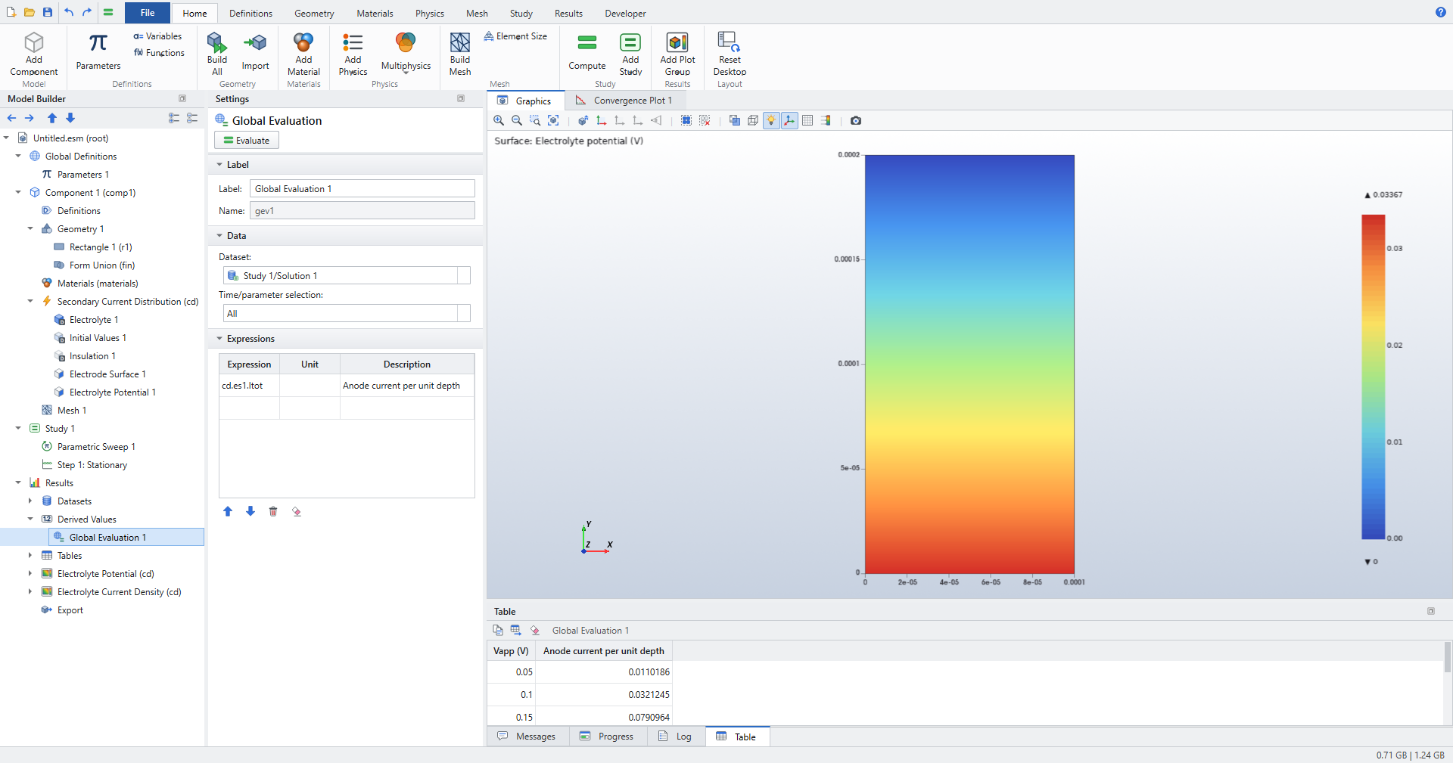Open the help question mark icon
1453x763 pixels.
[1440, 12]
